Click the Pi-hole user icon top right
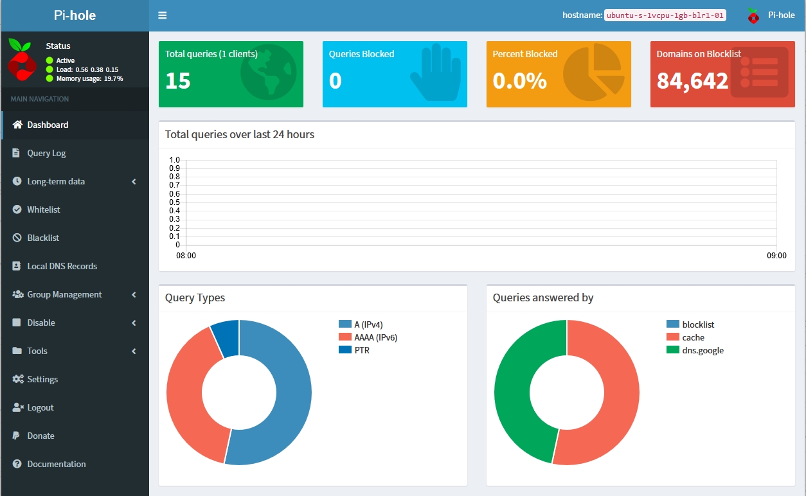Viewport: 806px width, 496px height. (x=753, y=15)
